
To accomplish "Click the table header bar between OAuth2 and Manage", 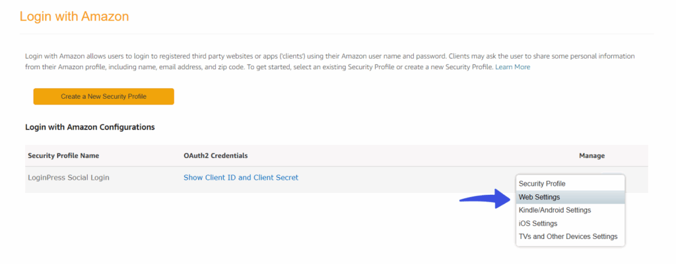I will [x=409, y=155].
